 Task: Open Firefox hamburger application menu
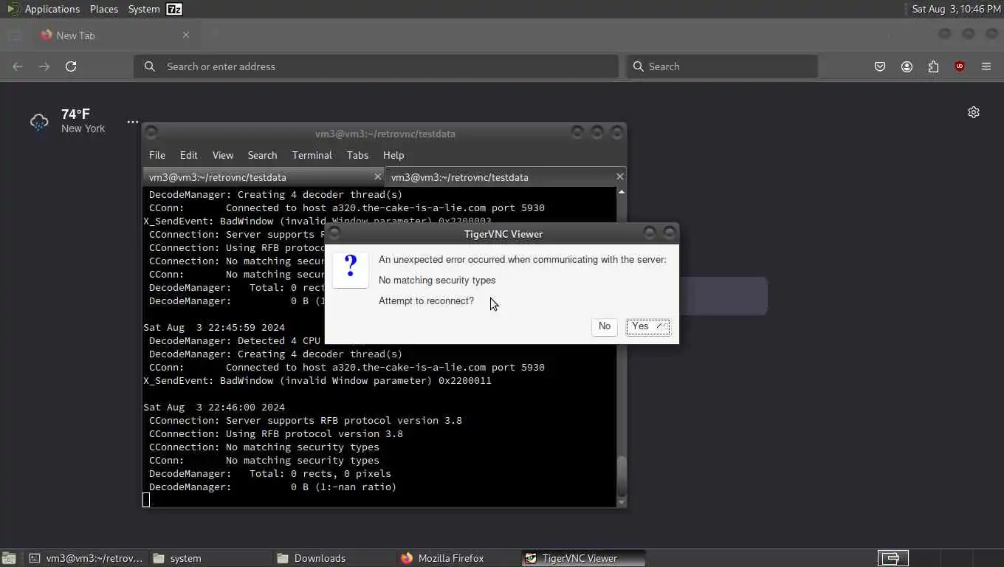[x=986, y=66]
